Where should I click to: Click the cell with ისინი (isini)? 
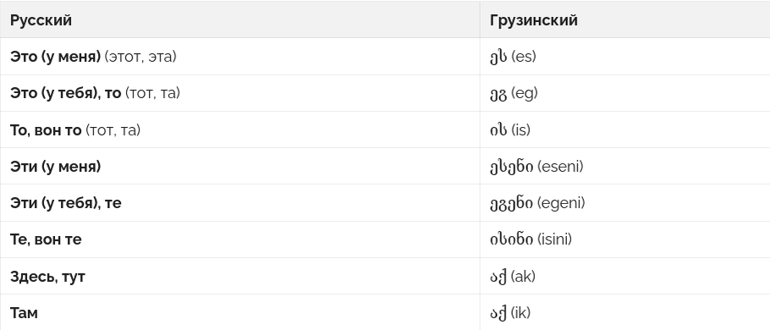(x=624, y=239)
